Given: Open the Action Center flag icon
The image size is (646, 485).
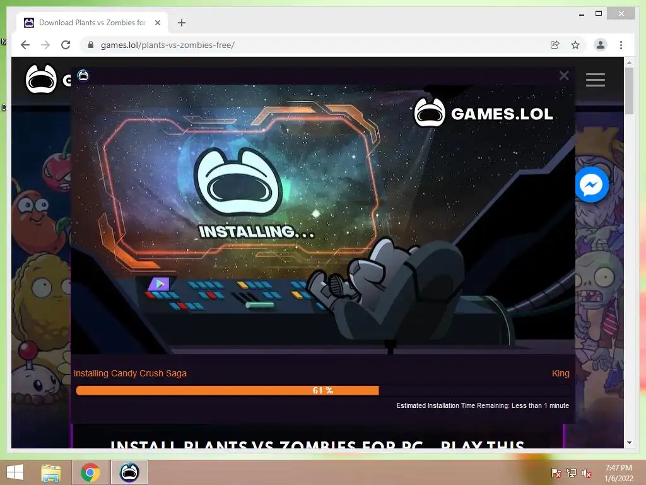Looking at the screenshot, I should (556, 473).
